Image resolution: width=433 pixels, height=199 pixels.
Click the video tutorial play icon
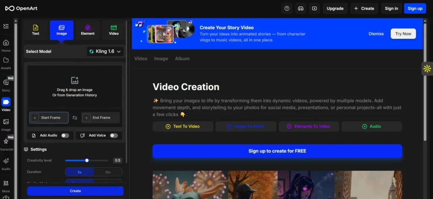314,8
